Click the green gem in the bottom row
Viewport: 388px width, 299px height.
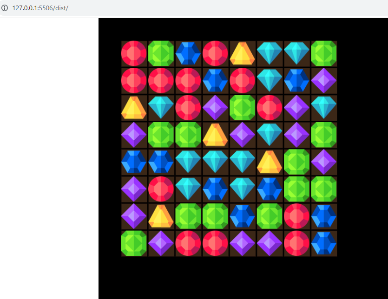click(x=134, y=243)
